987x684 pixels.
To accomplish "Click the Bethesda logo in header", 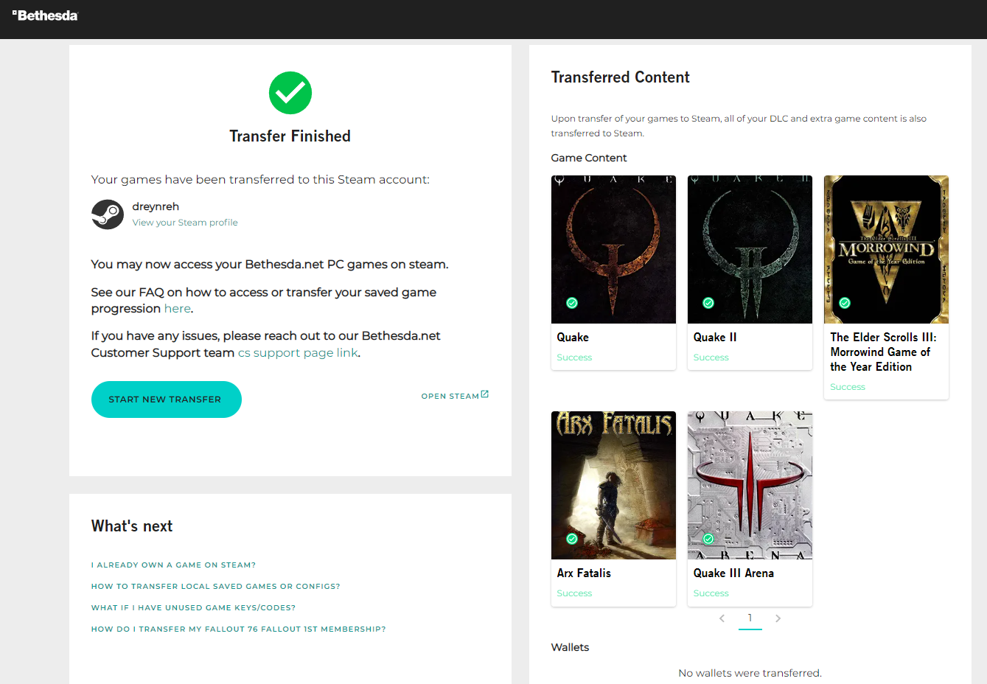I will [x=45, y=15].
